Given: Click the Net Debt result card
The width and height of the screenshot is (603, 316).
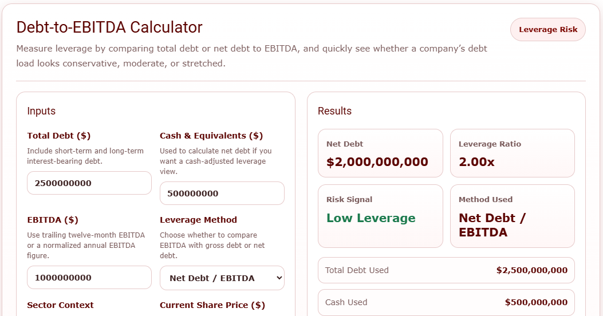Looking at the screenshot, I should tap(380, 153).
